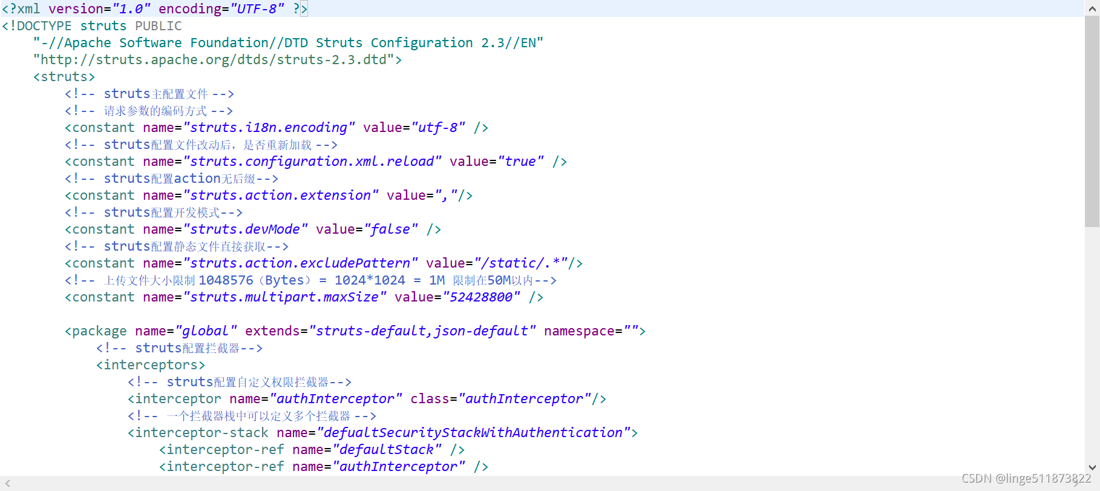1100x491 pixels.
Task: Click the struts-2.3.dtd URL string
Action: click(x=214, y=60)
